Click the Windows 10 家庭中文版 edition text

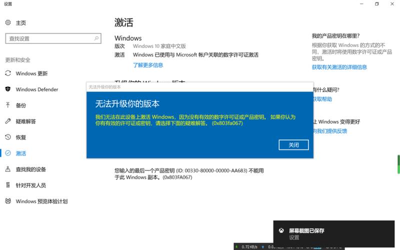(x=159, y=46)
